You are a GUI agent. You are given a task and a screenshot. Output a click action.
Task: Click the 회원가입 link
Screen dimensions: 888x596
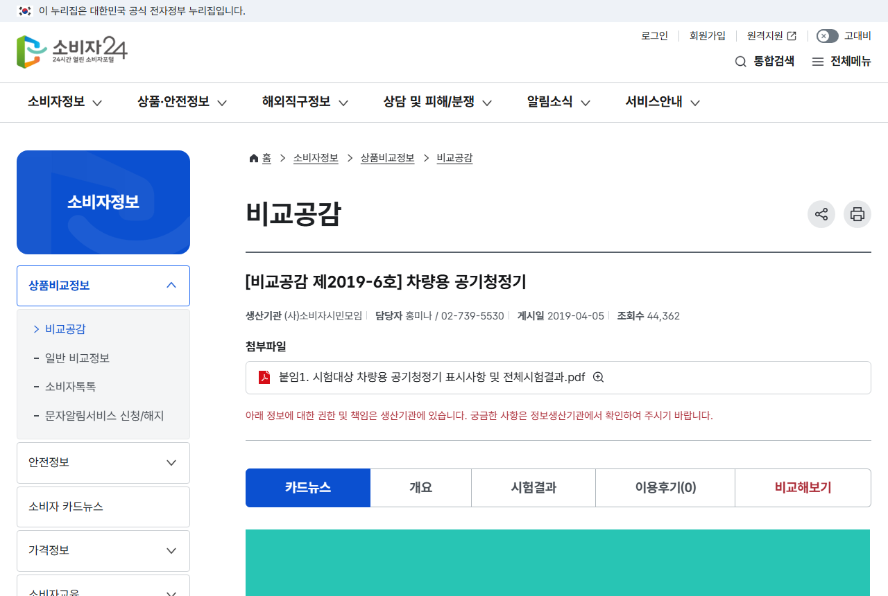pyautogui.click(x=708, y=36)
